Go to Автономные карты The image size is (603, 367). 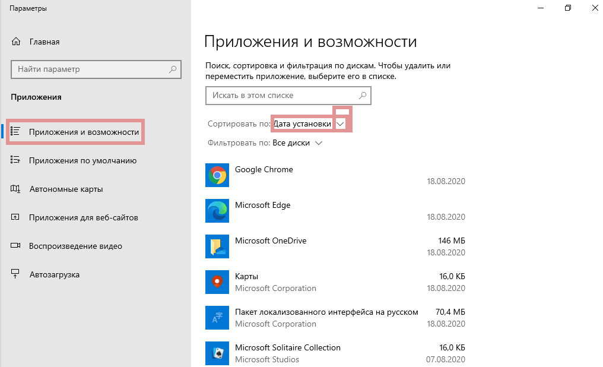pos(66,189)
